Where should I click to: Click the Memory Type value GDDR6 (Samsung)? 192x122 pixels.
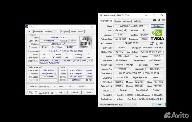tap(125, 65)
